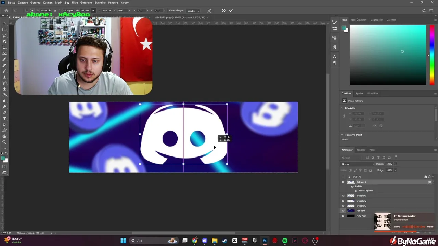The height and width of the screenshot is (246, 438).
Task: Filter layers by adjustment layers icon
Action: 373,158
